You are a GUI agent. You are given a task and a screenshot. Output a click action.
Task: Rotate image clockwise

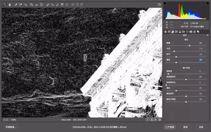pyautogui.click(x=82, y=5)
